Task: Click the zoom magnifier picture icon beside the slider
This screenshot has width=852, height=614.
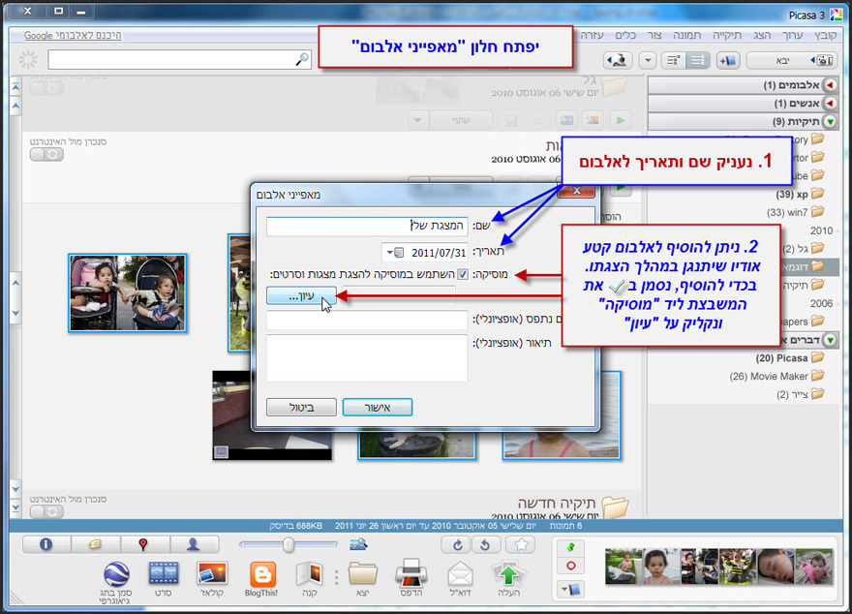Action: [x=358, y=543]
